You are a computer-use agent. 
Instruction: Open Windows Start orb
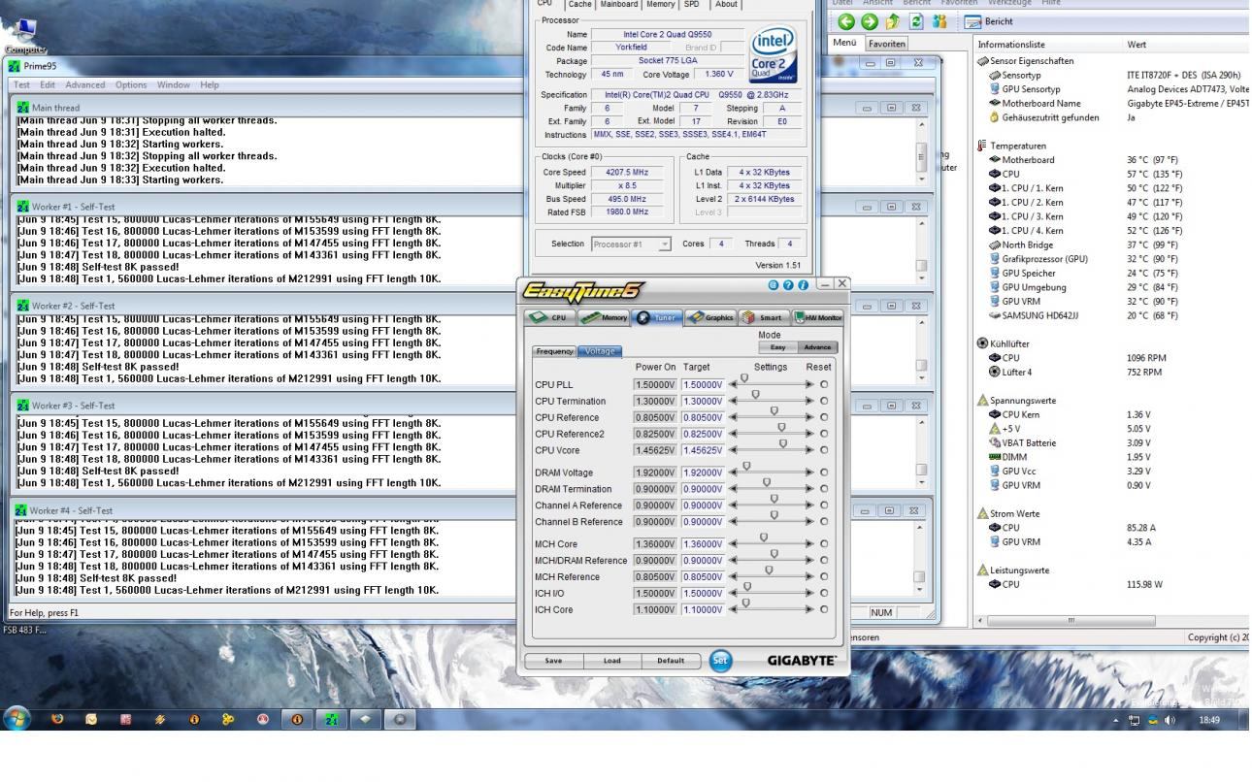click(x=16, y=721)
